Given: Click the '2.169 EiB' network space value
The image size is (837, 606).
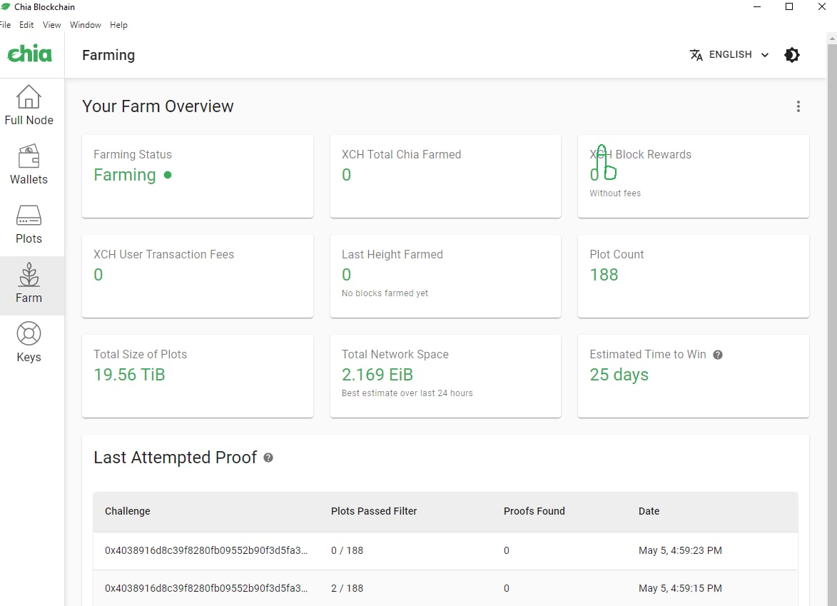Looking at the screenshot, I should [377, 374].
